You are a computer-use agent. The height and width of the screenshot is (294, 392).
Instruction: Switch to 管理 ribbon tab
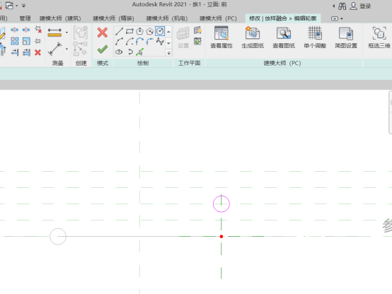coord(25,18)
